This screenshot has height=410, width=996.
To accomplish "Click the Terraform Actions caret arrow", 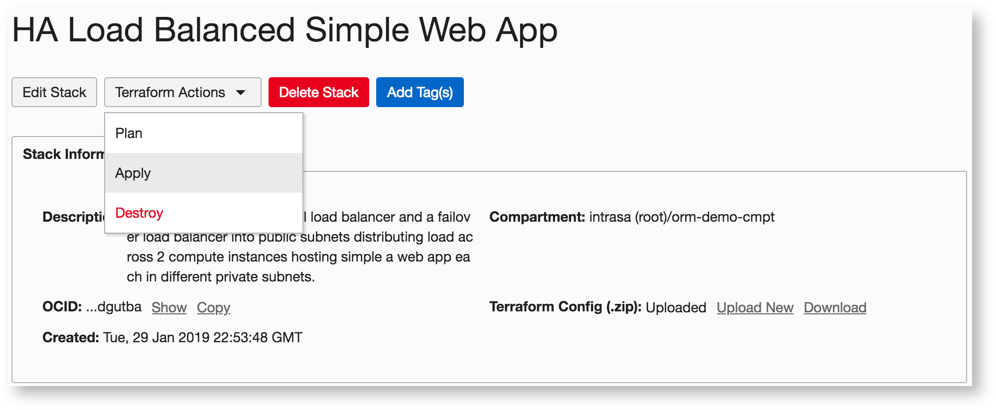I will click(x=241, y=93).
